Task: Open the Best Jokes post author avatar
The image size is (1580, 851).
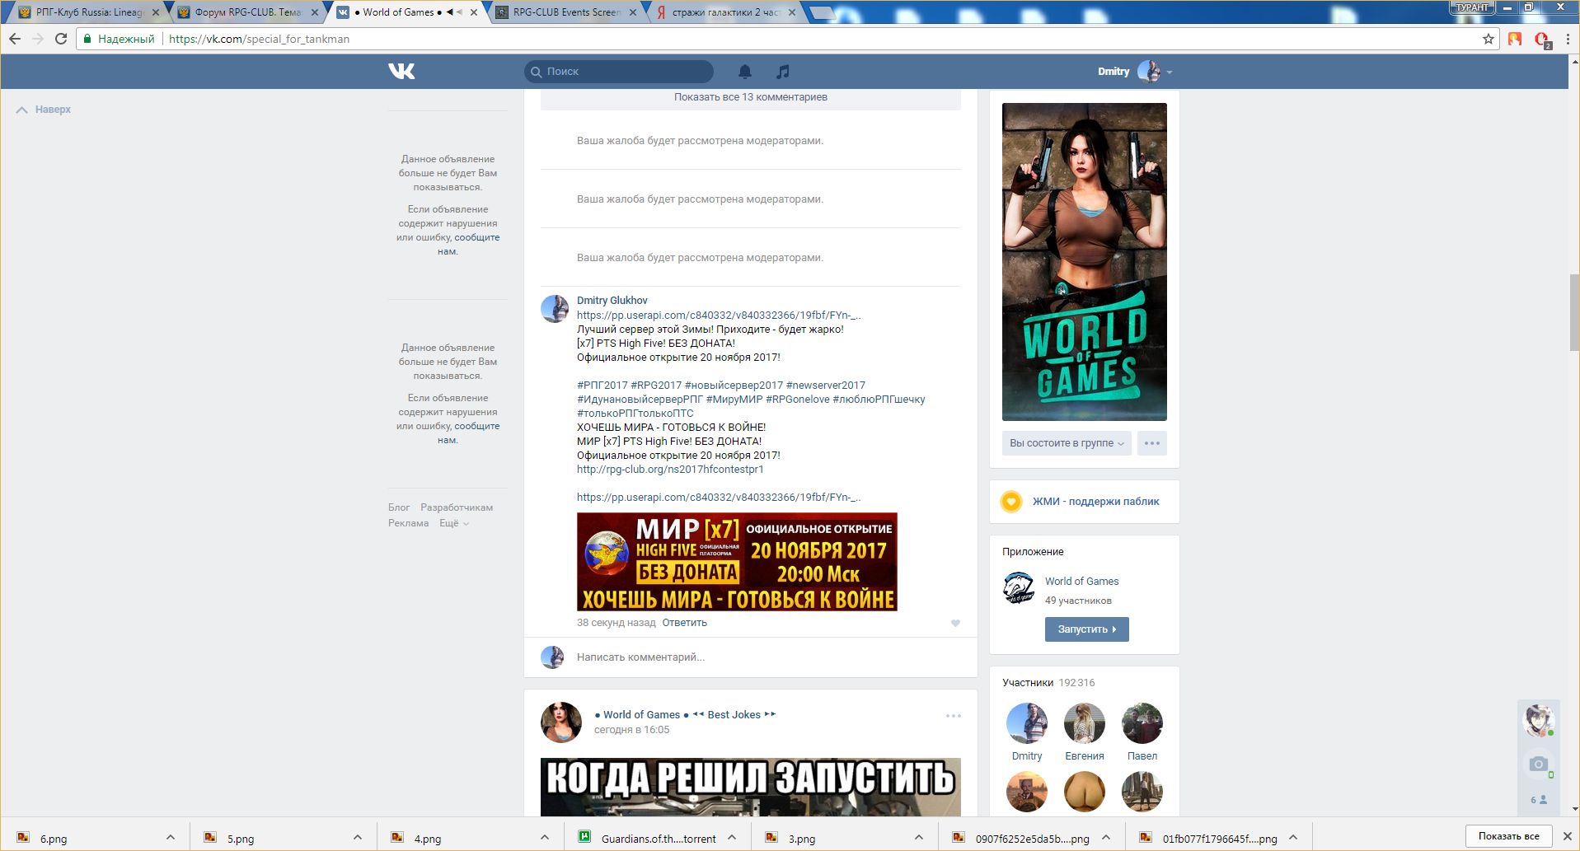Action: coord(561,722)
